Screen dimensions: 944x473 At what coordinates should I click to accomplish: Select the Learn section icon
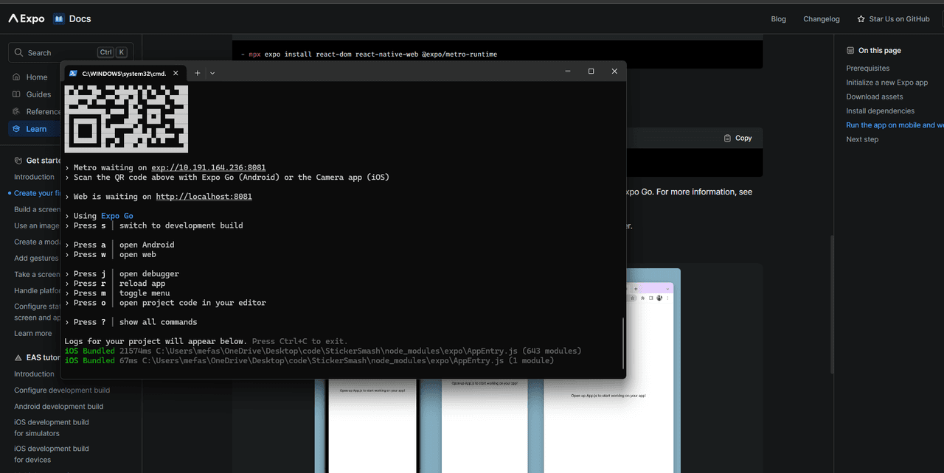coord(16,129)
